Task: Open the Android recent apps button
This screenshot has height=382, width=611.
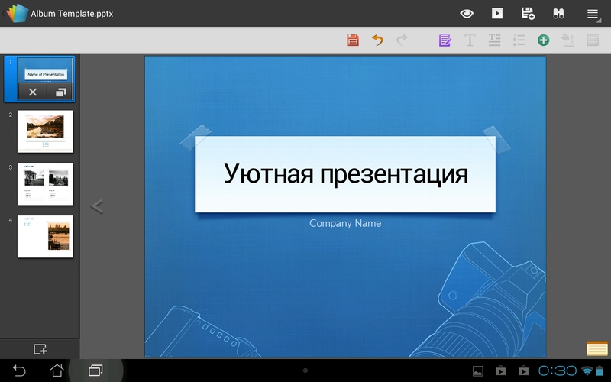Action: coord(95,371)
